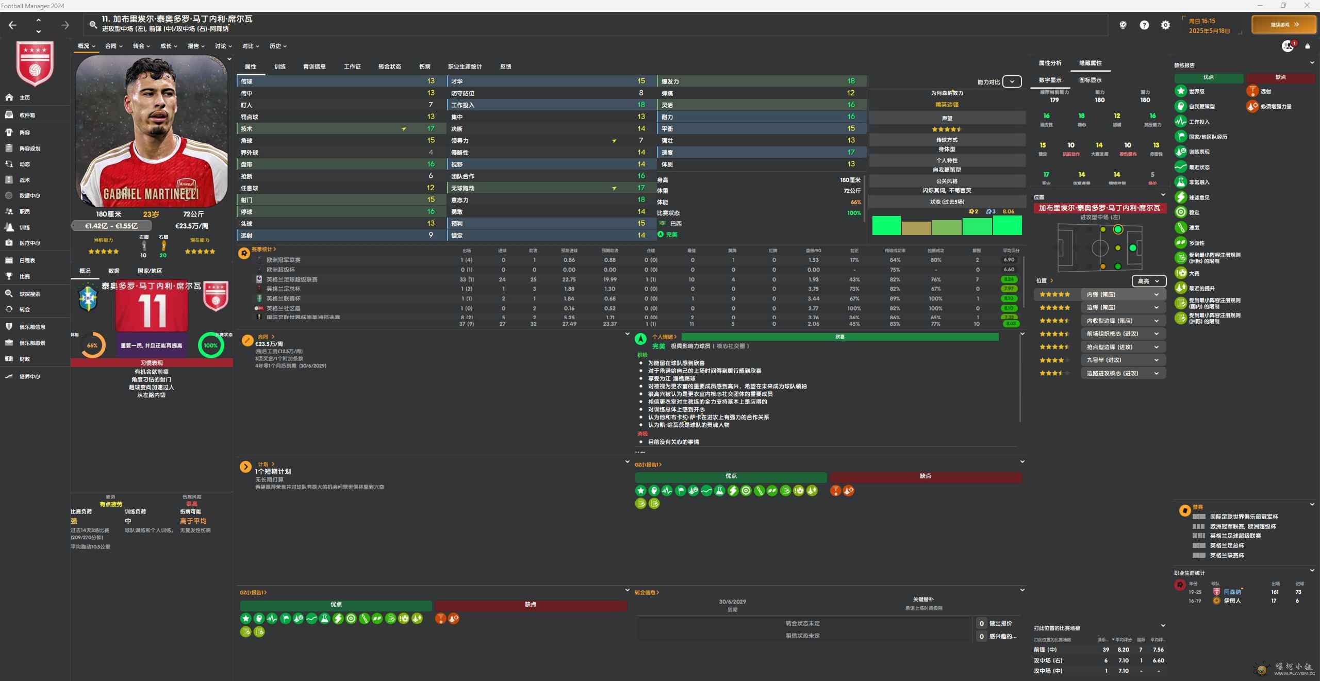Expand the 内锋 (策应) role dropdown

click(1123, 294)
